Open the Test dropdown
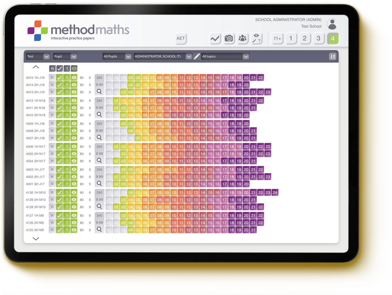This screenshot has width=392, height=295. [x=37, y=56]
